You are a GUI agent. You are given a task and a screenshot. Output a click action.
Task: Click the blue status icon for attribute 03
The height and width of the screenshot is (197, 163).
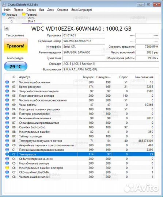7,86
